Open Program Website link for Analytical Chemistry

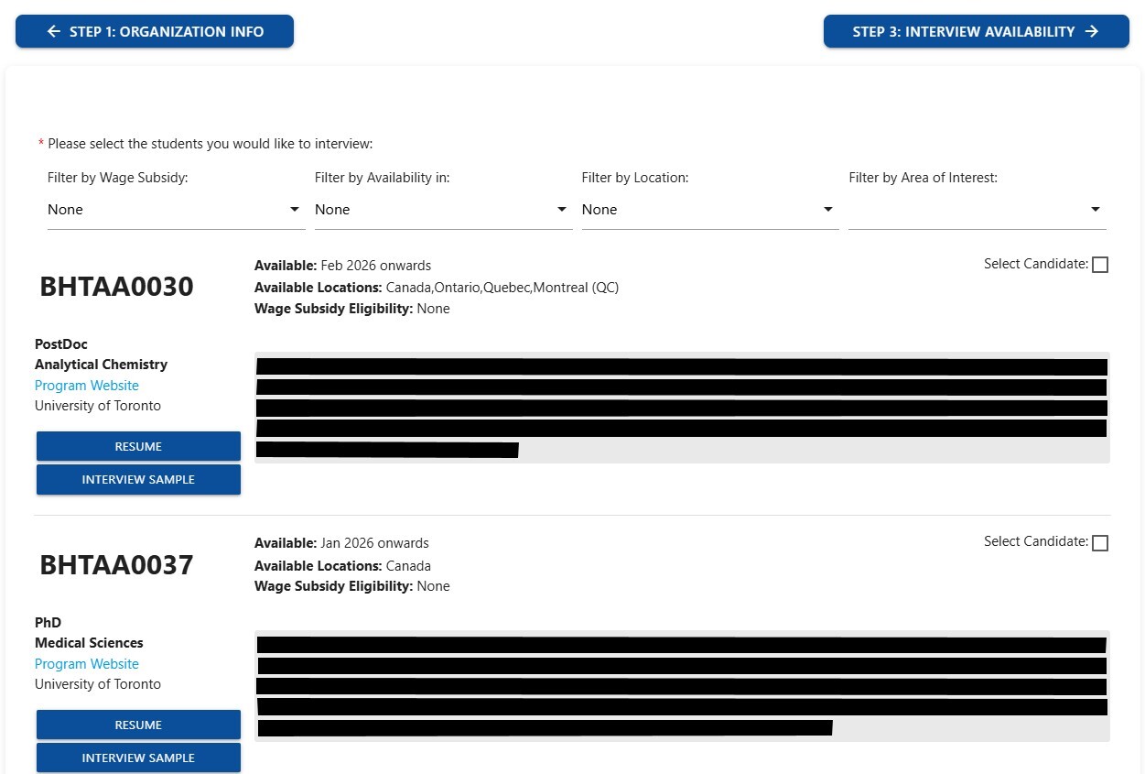coord(87,386)
